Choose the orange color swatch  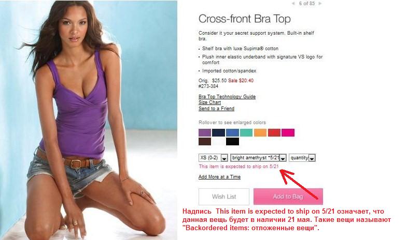tap(260, 132)
